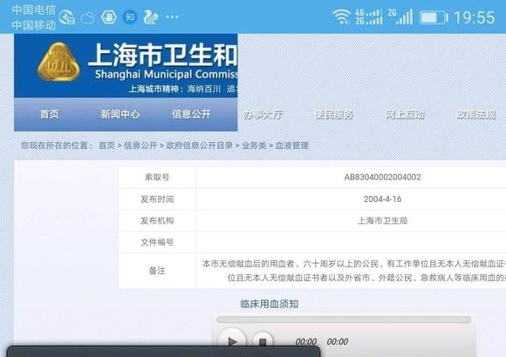Tap the Wi-Fi status icon
Viewport: 506px width, 357px height.
click(341, 17)
